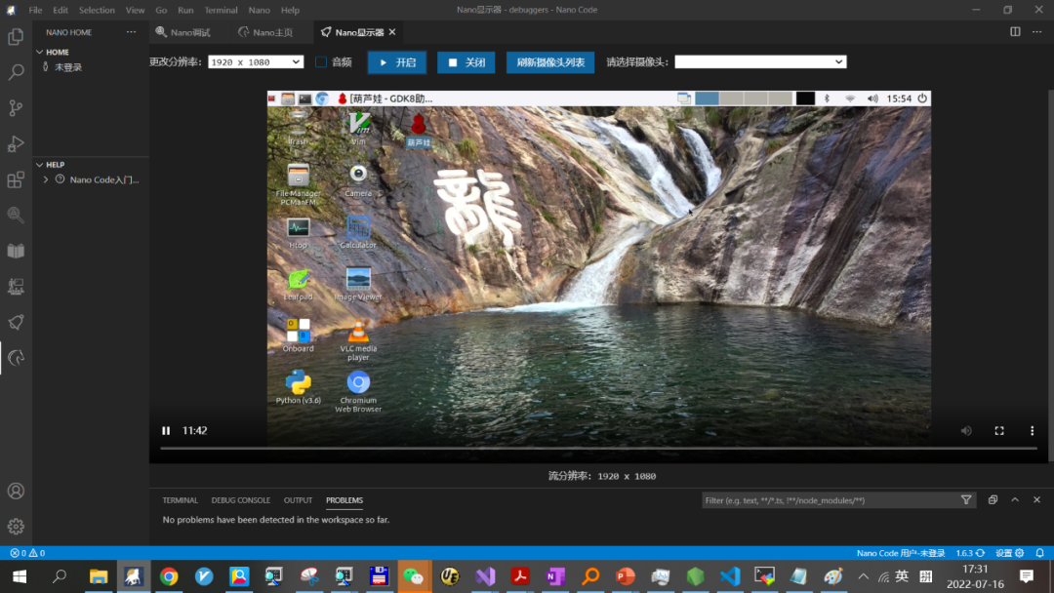Open the 1920 x 1080 resolution dropdown
The width and height of the screenshot is (1054, 593).
(x=256, y=61)
